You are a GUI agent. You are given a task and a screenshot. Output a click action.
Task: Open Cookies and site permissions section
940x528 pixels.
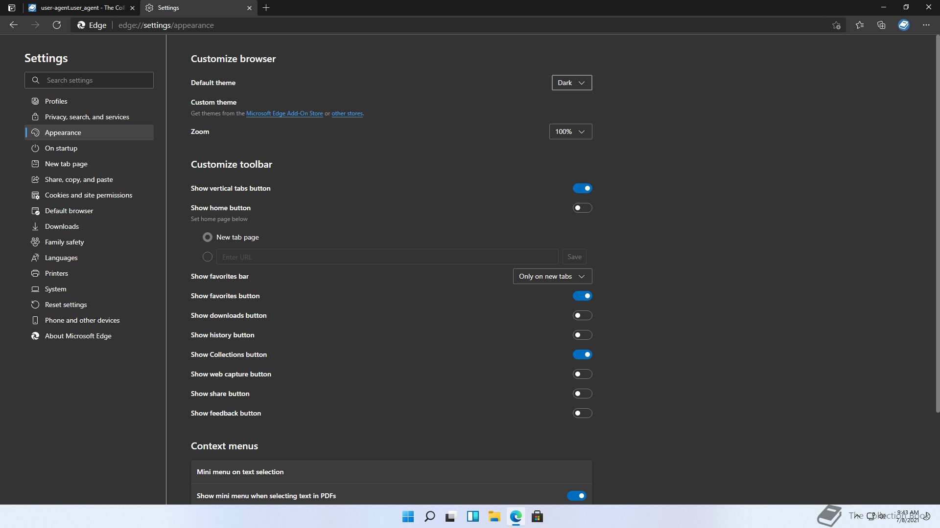point(89,195)
